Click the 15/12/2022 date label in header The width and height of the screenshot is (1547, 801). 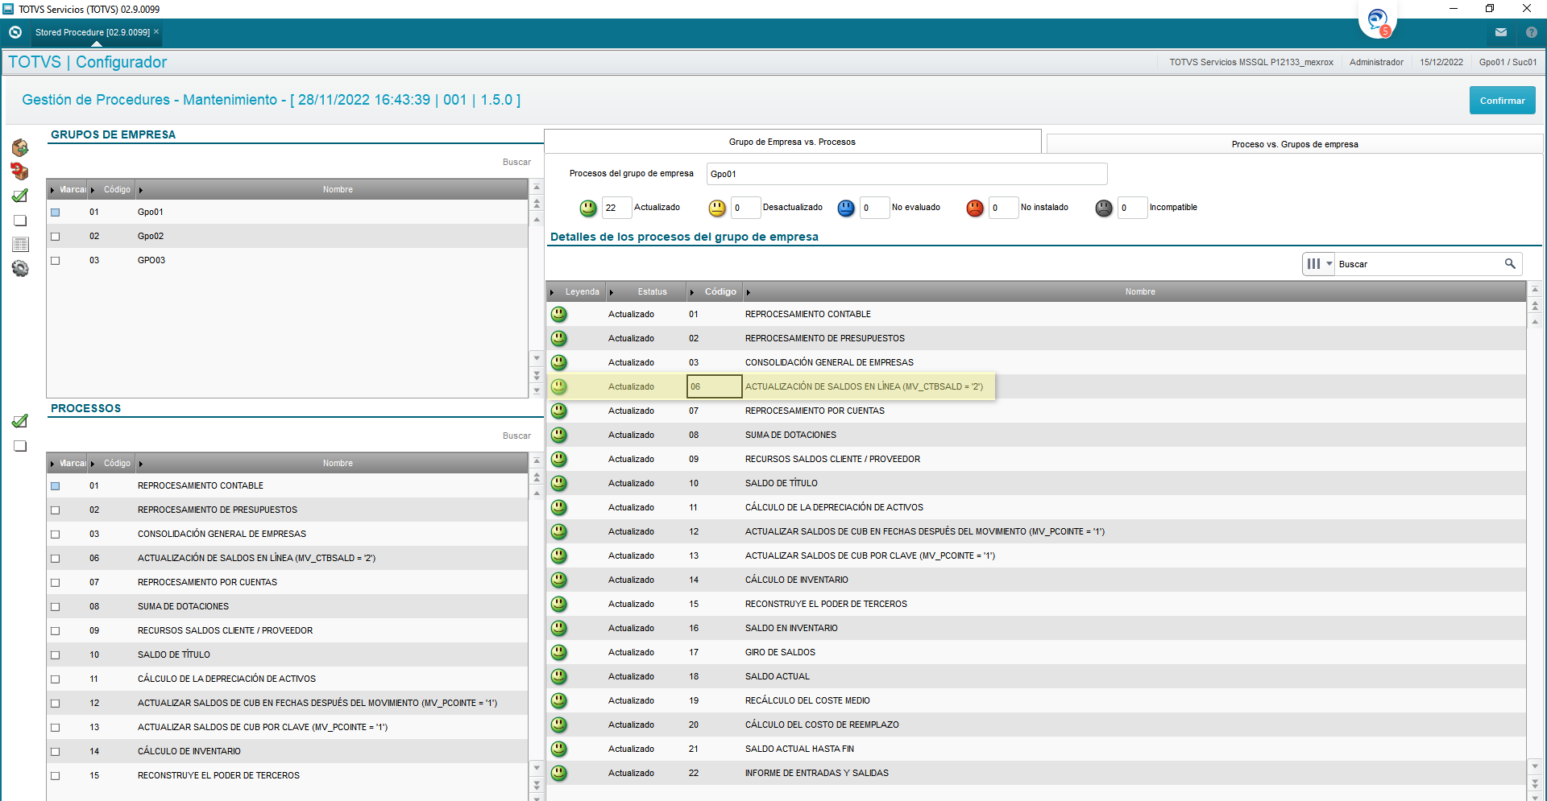(x=1441, y=62)
